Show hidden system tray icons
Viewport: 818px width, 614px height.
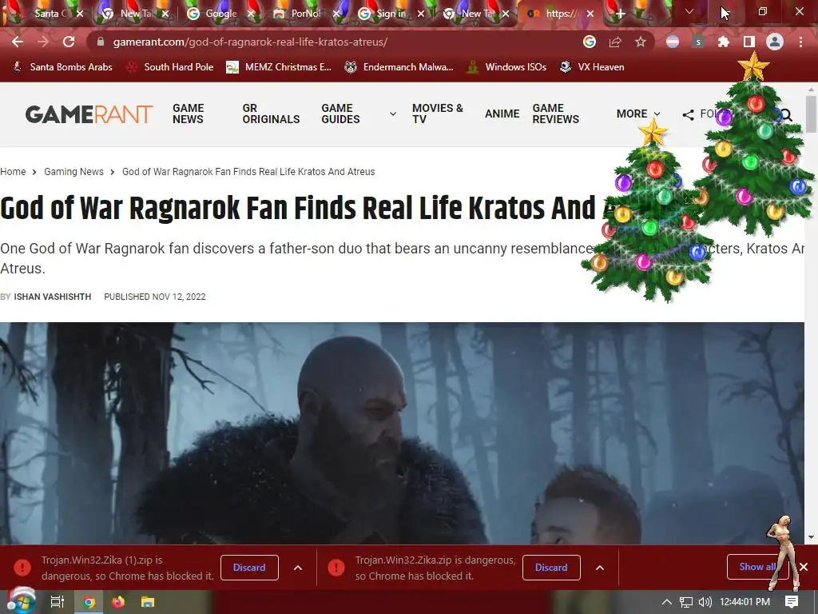[x=667, y=602]
